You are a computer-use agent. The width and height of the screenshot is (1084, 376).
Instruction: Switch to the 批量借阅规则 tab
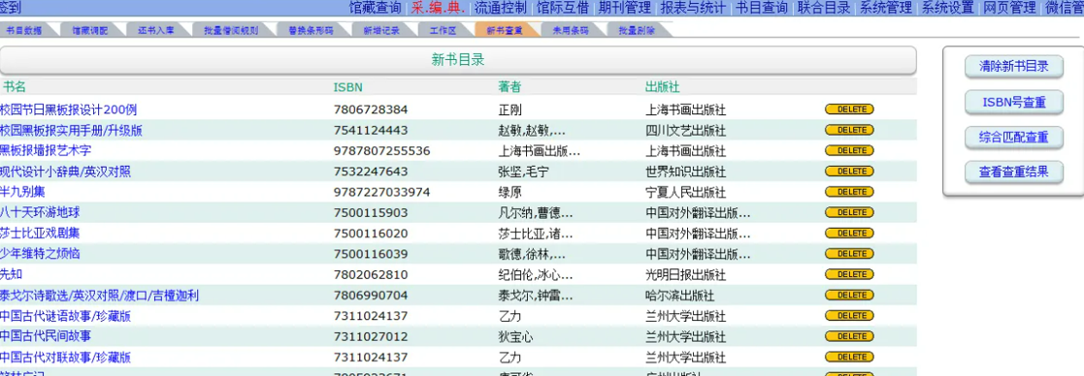[232, 30]
